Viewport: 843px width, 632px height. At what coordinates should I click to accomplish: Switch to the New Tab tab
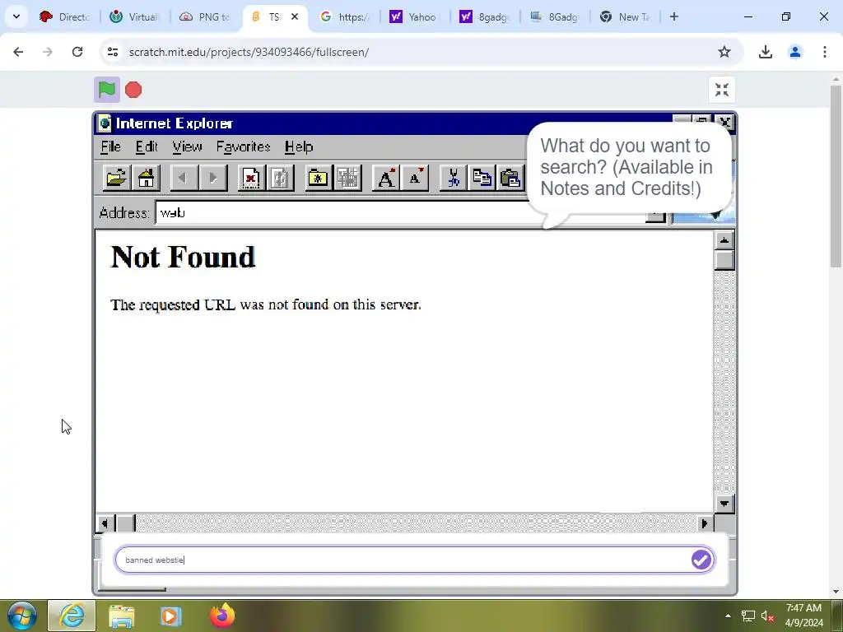click(x=625, y=17)
